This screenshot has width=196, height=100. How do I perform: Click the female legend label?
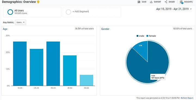(x=152, y=36)
